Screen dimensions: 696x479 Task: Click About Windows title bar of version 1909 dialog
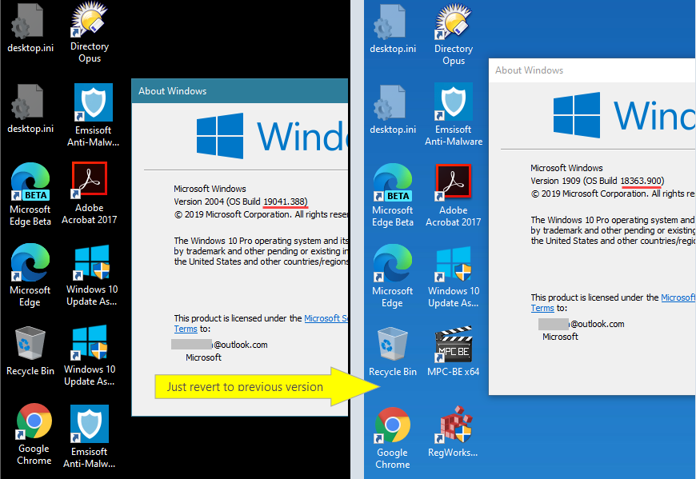592,70
